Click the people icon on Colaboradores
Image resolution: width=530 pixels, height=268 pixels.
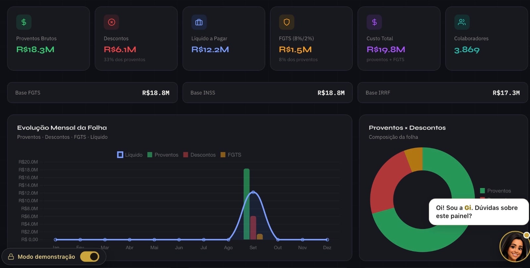[x=462, y=22]
